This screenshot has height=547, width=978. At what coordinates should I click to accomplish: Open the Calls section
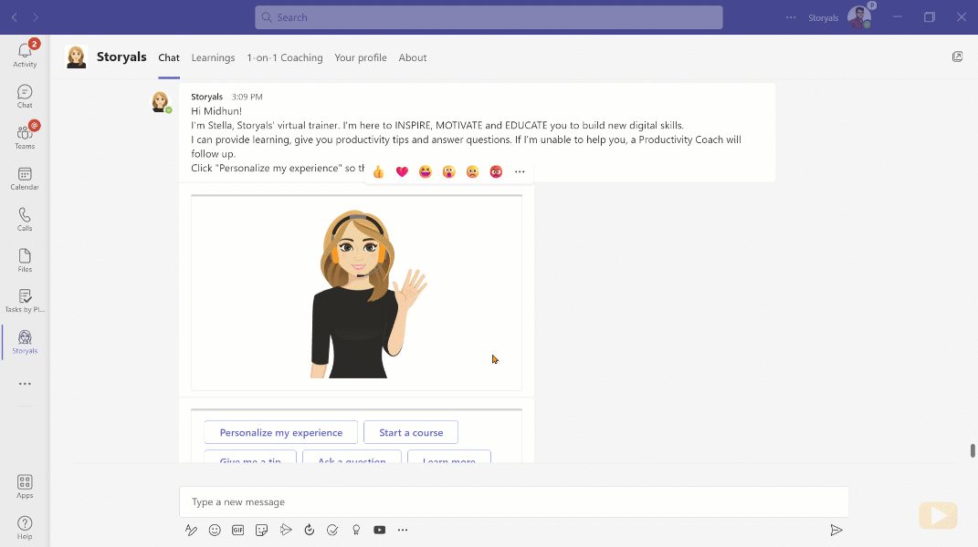coord(25,220)
